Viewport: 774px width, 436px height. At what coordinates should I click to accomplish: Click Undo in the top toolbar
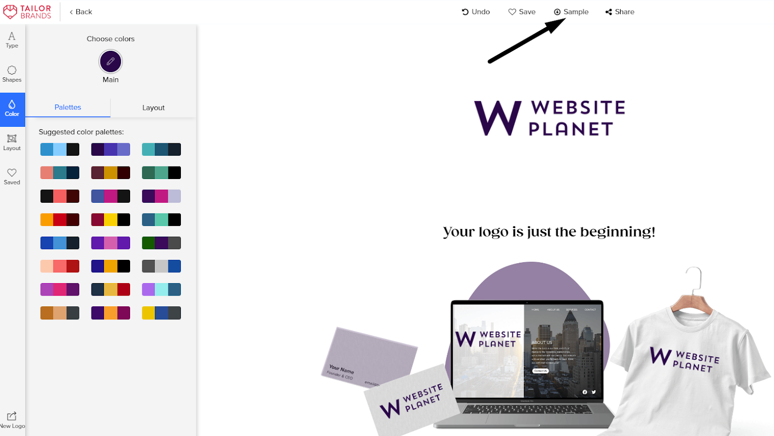476,12
